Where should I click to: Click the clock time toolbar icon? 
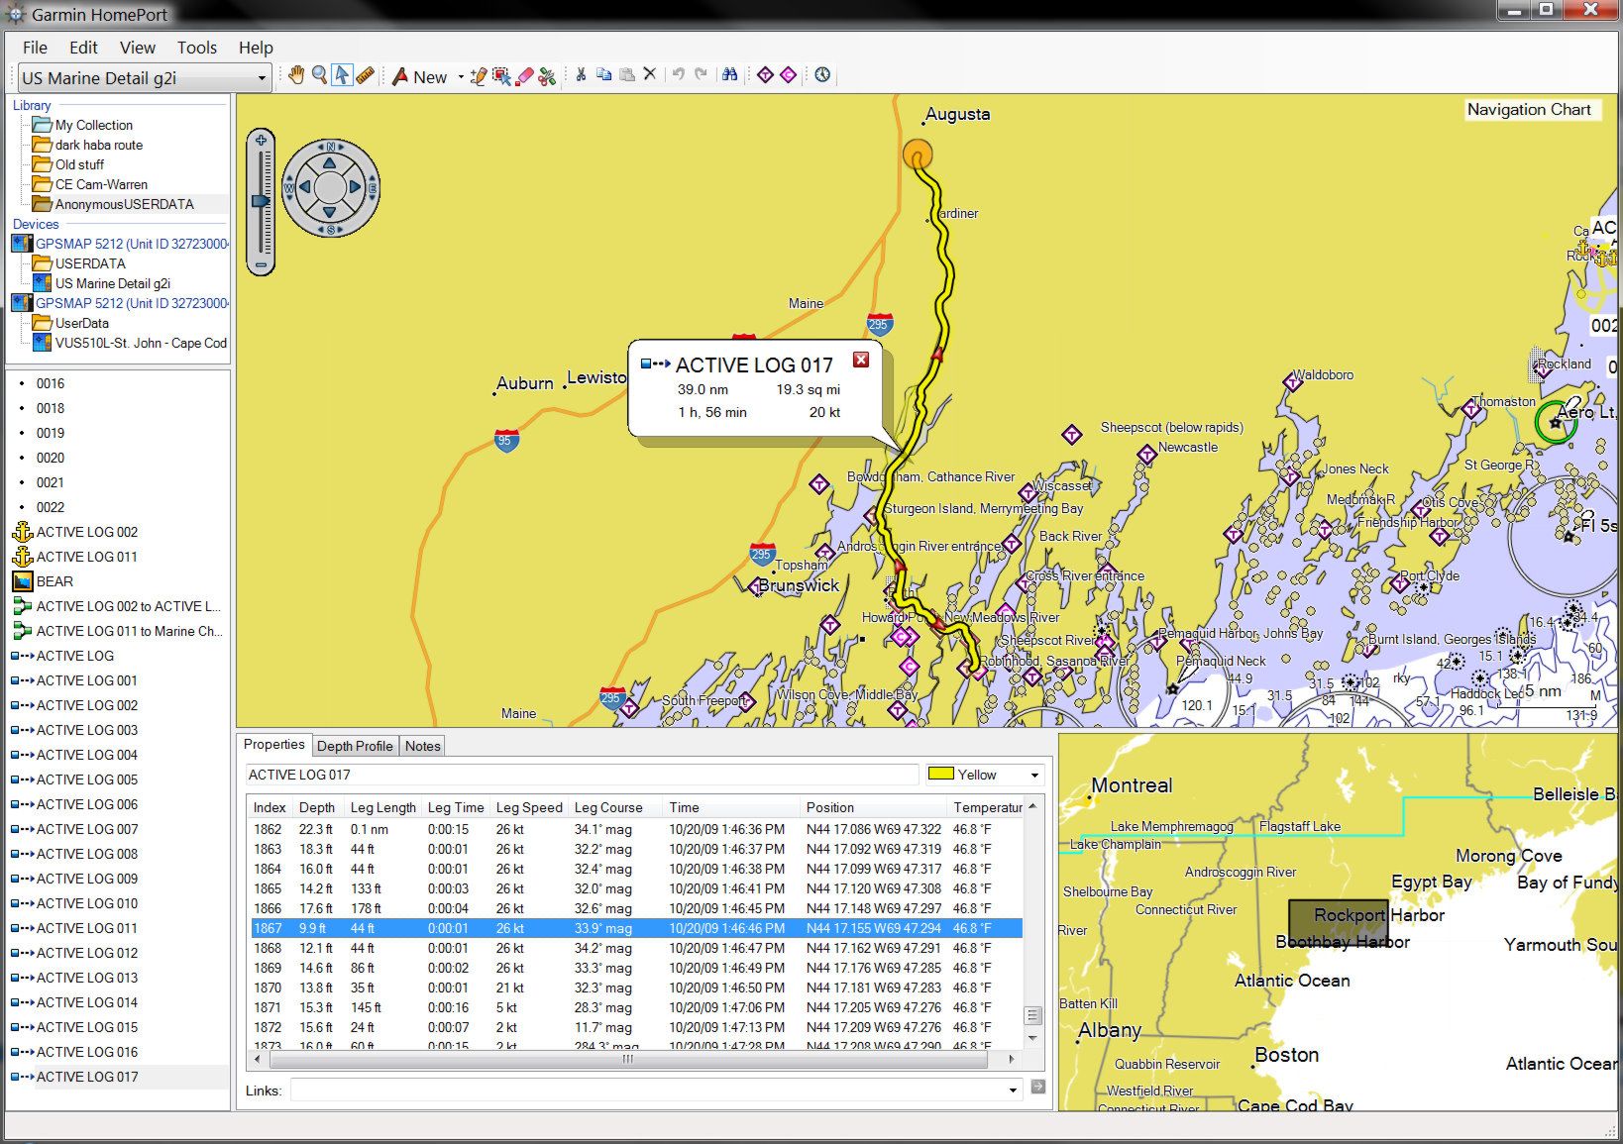(x=822, y=74)
